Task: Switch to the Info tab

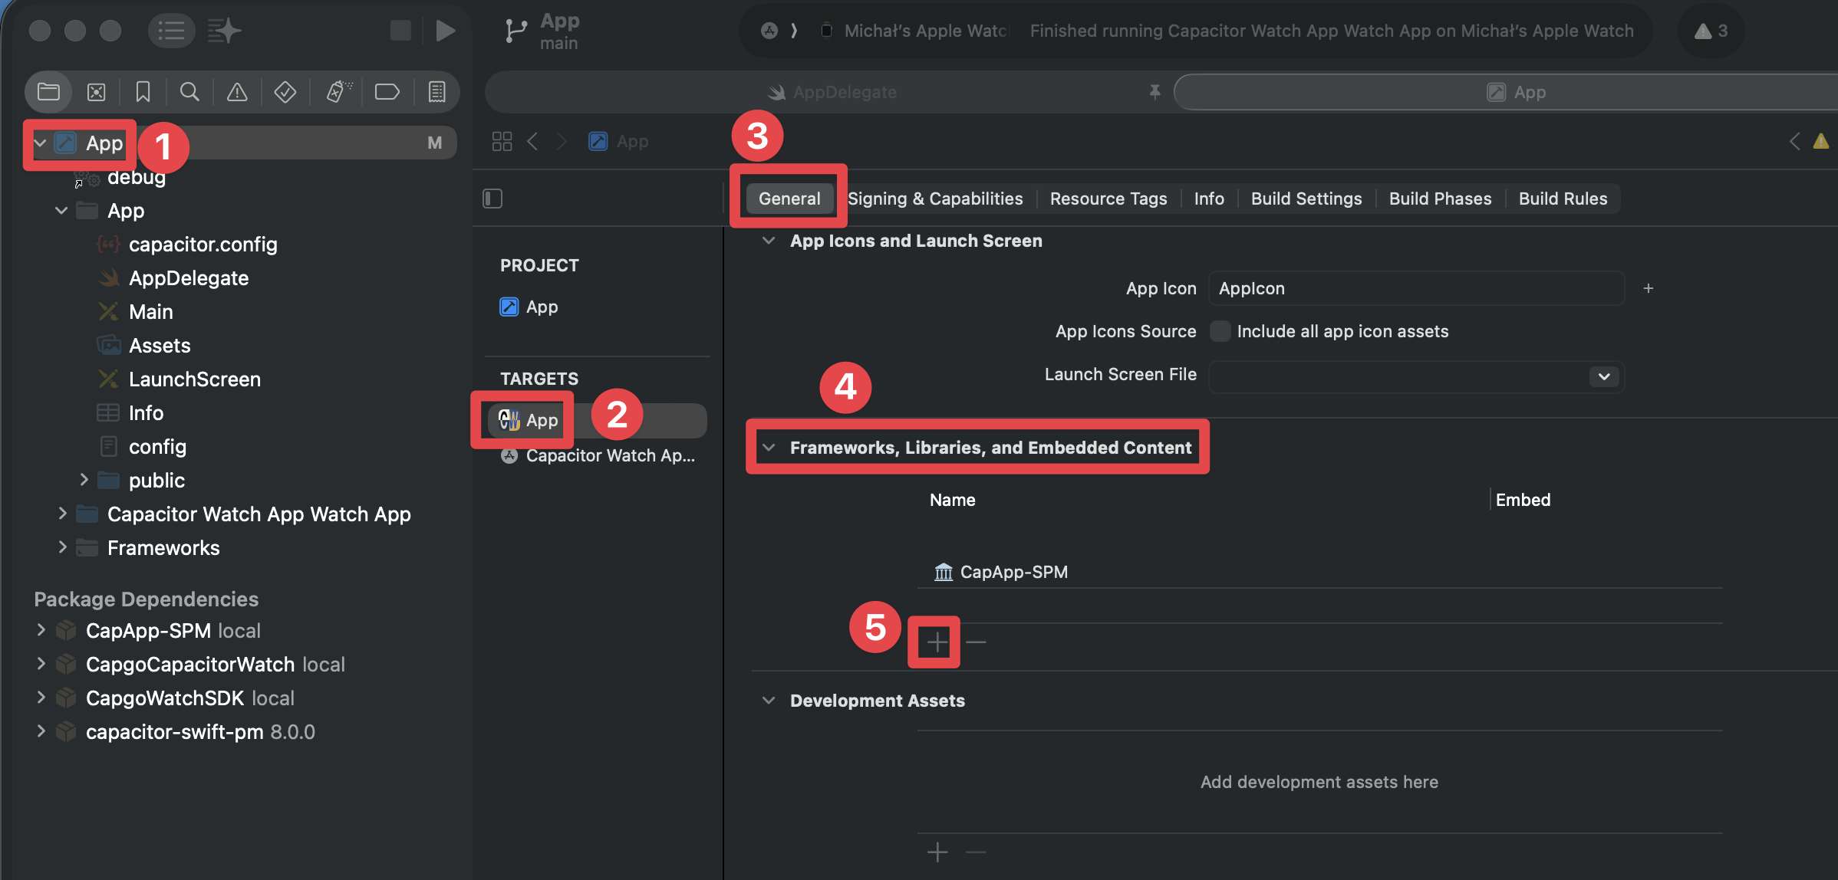Action: (1209, 199)
